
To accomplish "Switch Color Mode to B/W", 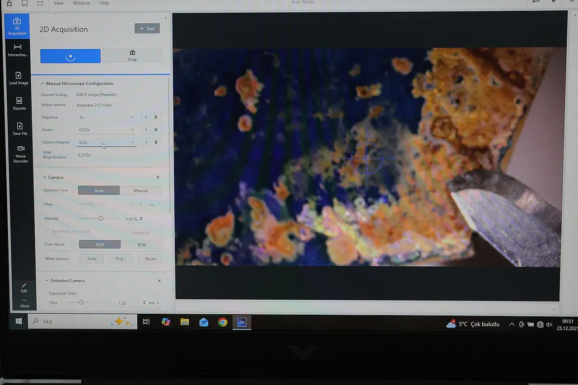I will [x=141, y=245].
